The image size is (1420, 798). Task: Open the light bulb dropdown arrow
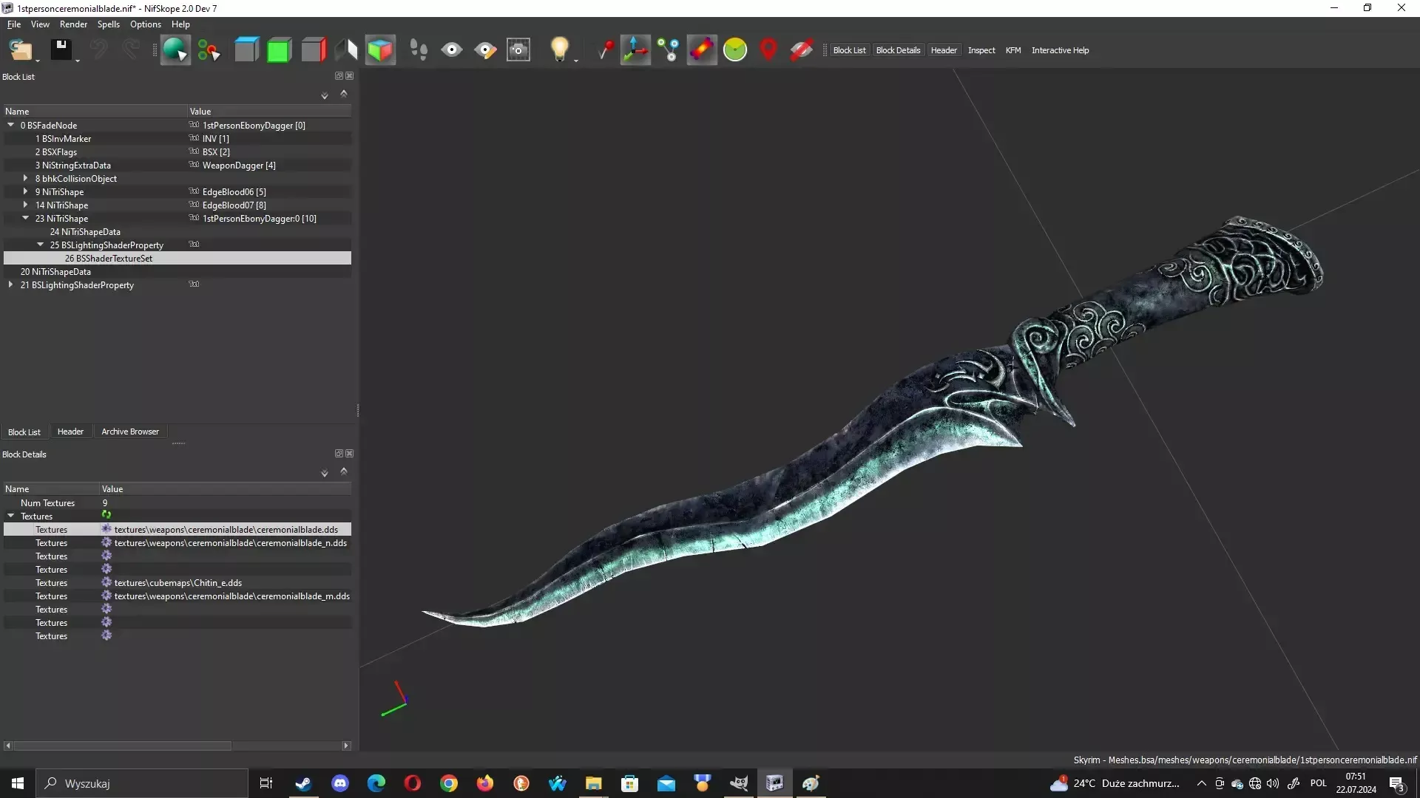[576, 61]
